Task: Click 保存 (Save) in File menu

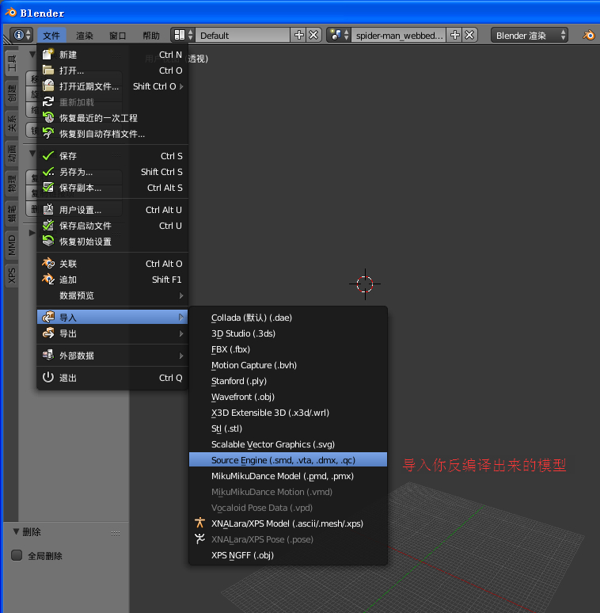Action: coord(112,156)
